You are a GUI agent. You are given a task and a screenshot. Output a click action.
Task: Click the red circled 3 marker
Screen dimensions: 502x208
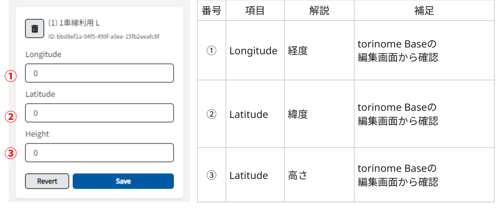[10, 153]
